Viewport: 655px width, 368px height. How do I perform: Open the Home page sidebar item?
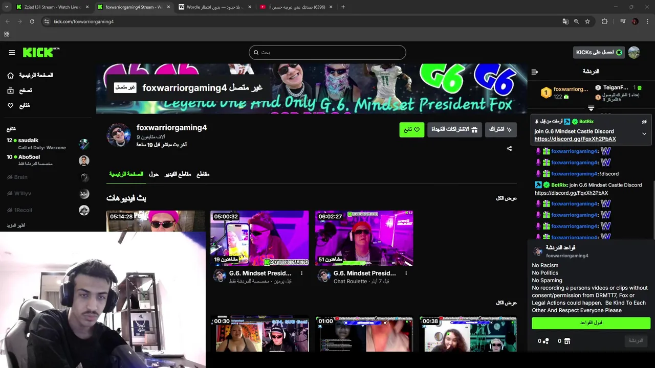tap(31, 75)
